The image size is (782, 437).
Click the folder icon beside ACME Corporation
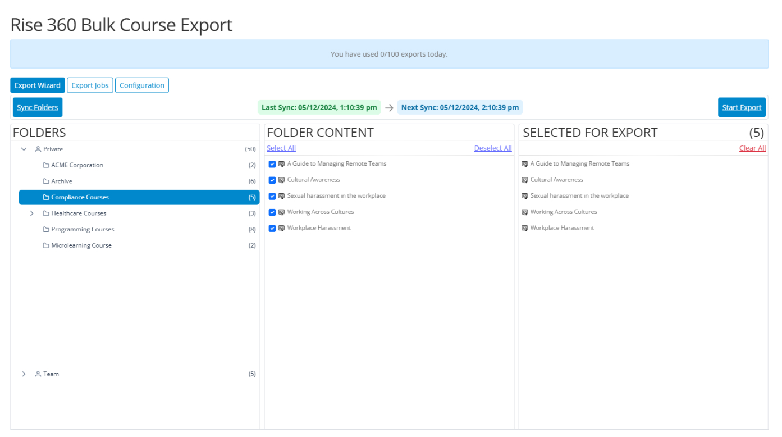click(46, 165)
